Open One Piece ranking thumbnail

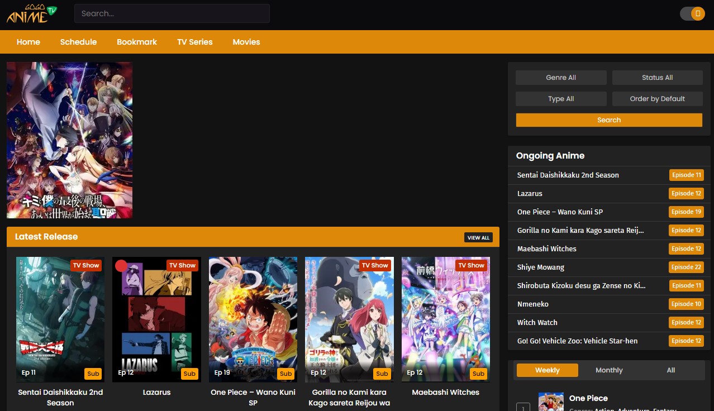551,402
